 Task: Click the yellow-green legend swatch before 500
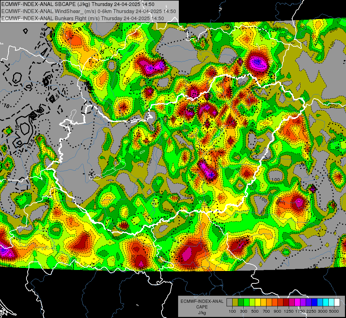(x=252, y=302)
